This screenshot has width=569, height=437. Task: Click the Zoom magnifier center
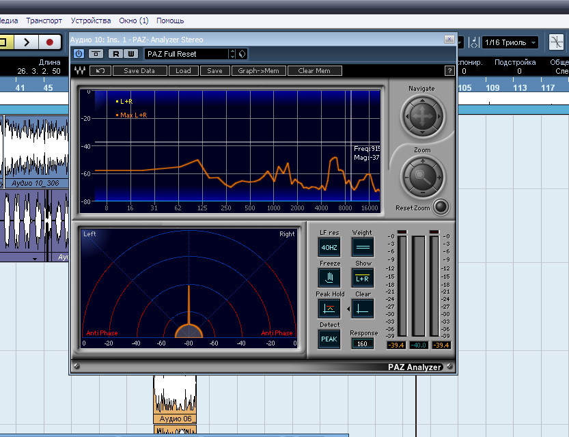pyautogui.click(x=422, y=178)
